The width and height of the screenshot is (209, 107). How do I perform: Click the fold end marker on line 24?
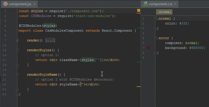point(17,94)
